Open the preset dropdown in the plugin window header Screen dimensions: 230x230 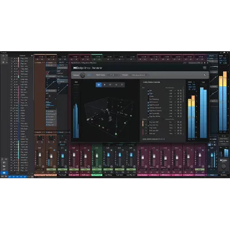point(195,63)
